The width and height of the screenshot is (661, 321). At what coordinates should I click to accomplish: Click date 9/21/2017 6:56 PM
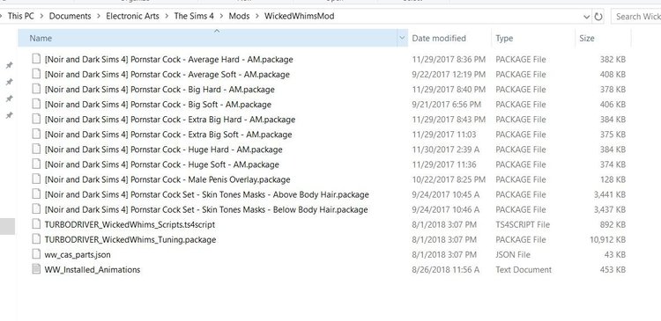(x=447, y=105)
